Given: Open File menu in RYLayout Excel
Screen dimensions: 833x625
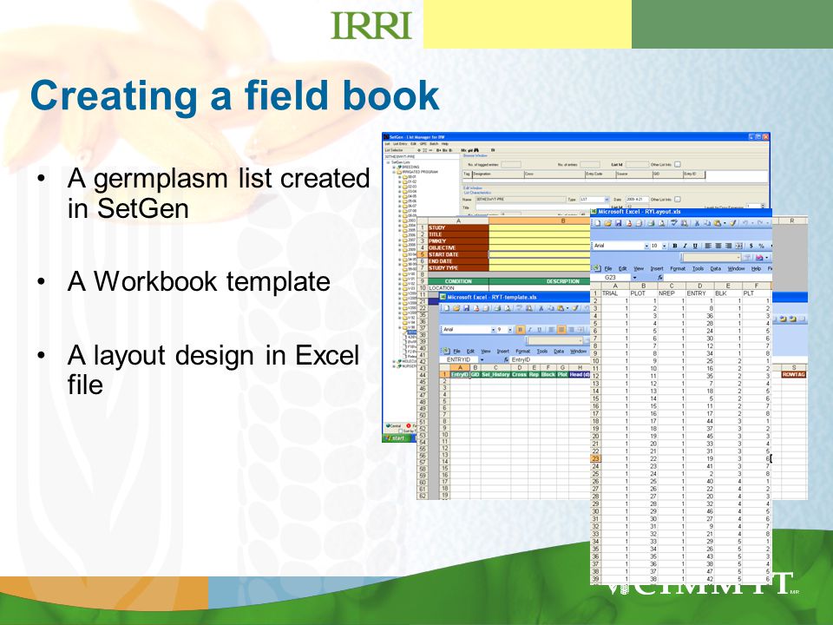Looking at the screenshot, I should click(x=608, y=269).
